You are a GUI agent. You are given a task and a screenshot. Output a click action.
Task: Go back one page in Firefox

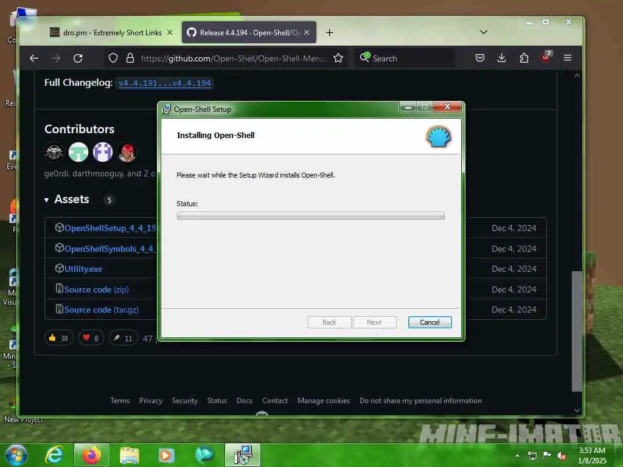pos(34,58)
